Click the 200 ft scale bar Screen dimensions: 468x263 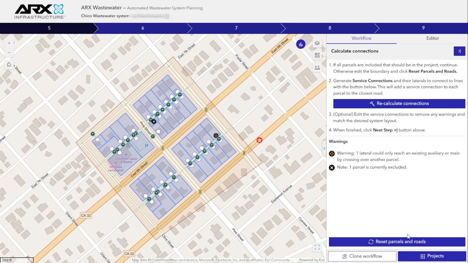click(17, 260)
